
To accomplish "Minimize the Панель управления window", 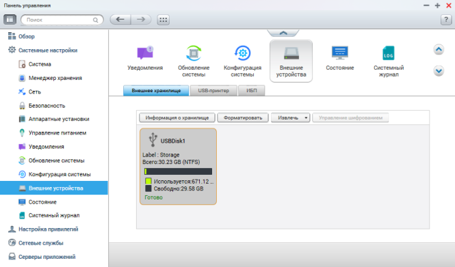I will tap(426, 5).
